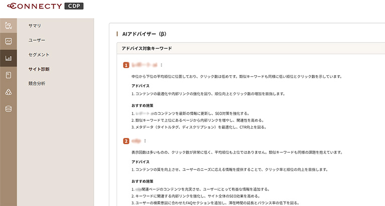Click the おすすめ施策 subheading under keyword 2

[x=142, y=181]
